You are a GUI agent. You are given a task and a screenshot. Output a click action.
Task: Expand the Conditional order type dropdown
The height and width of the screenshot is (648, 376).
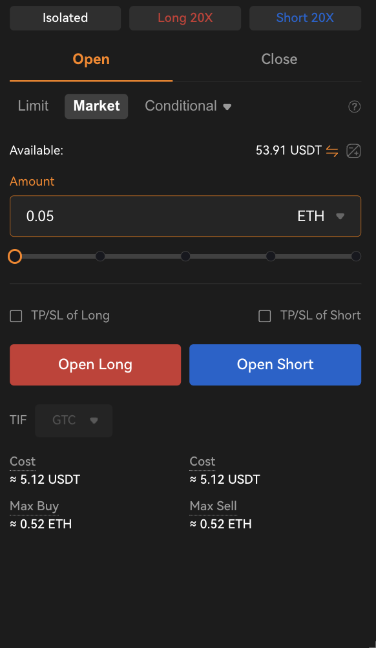click(x=188, y=106)
